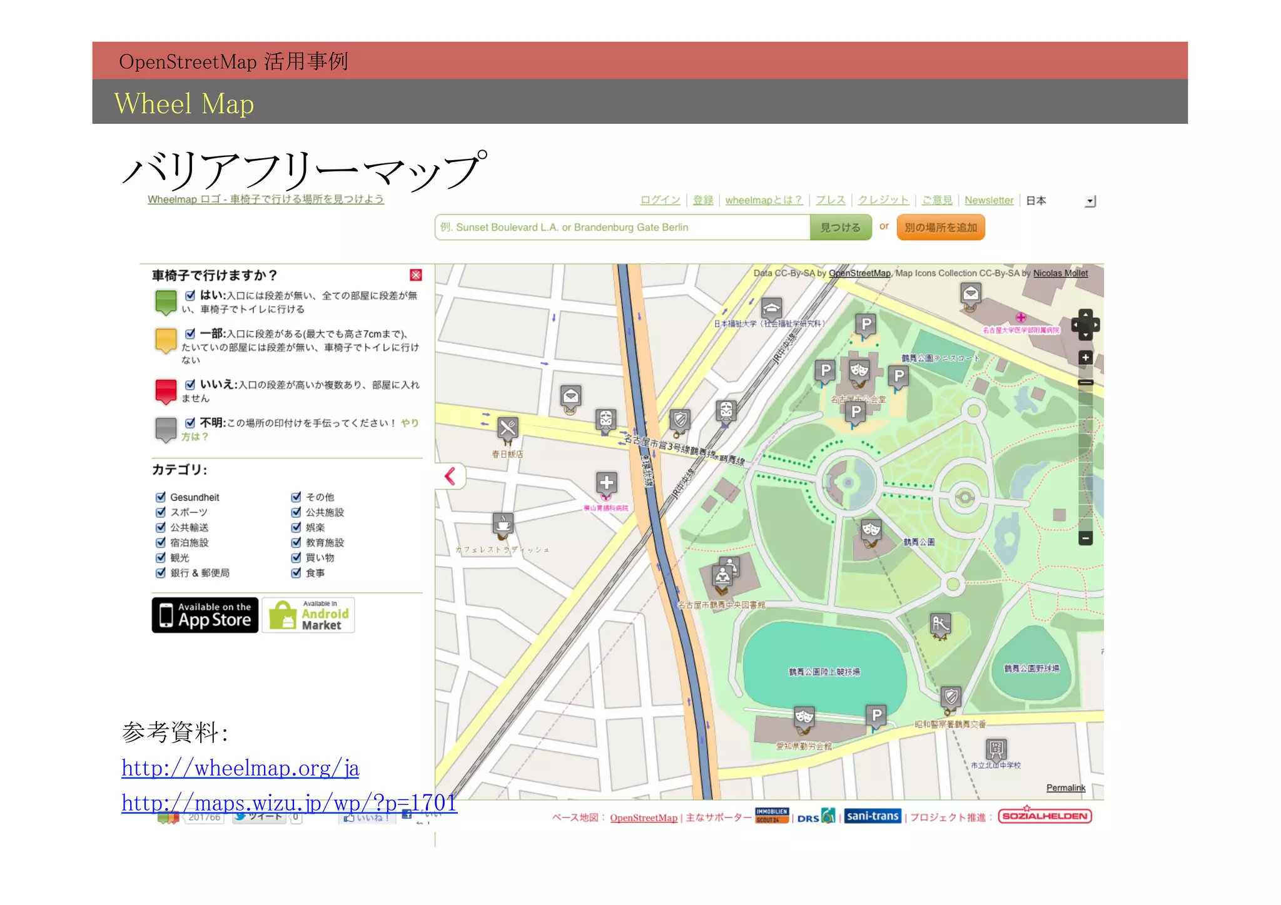1281x905 pixels.
Task: Click the Wheelmap logo link
Action: (266, 200)
